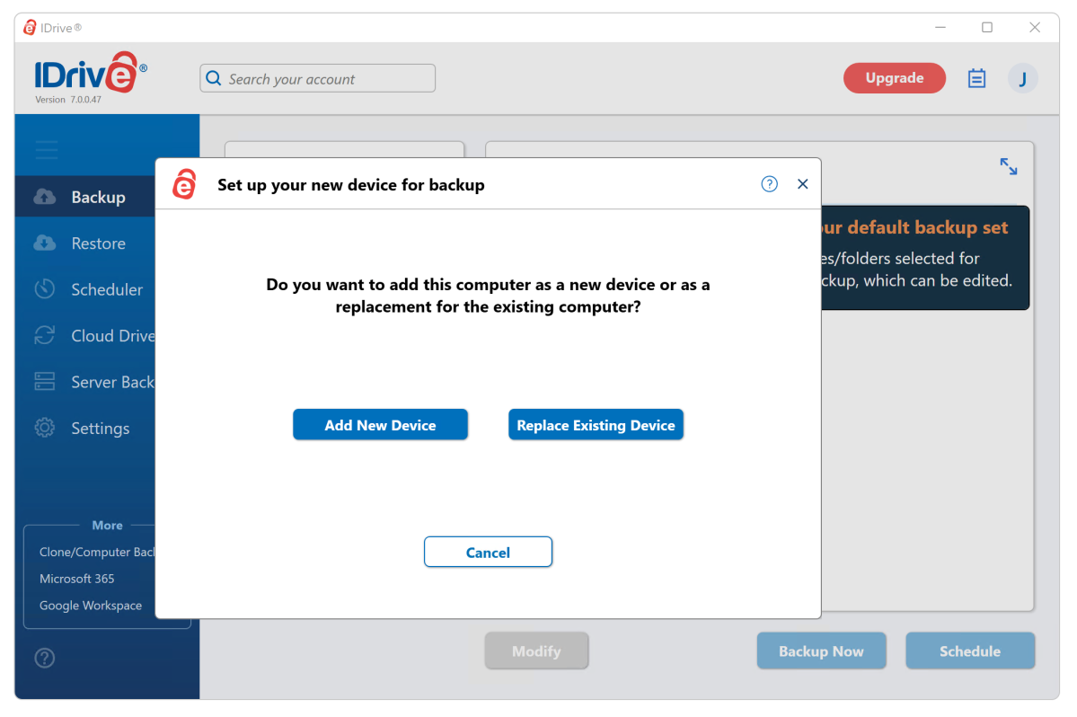
Task: Click the help question mark in sidebar
Action: (45, 658)
